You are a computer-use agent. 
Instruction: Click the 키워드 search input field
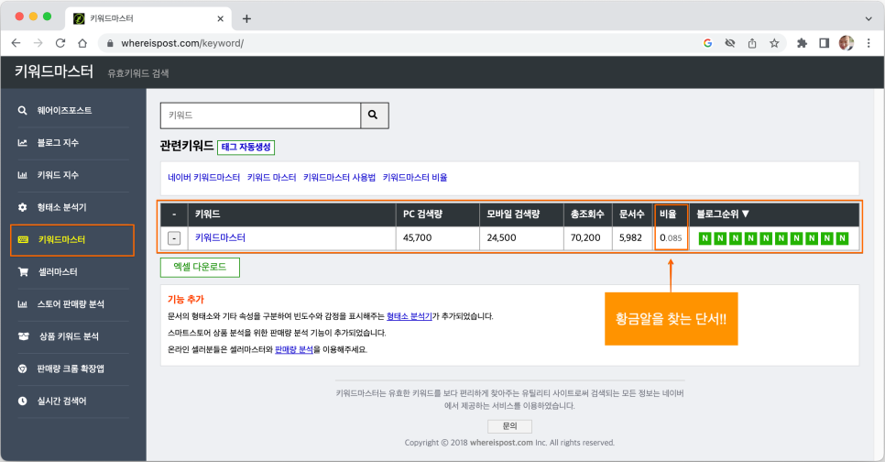[261, 115]
